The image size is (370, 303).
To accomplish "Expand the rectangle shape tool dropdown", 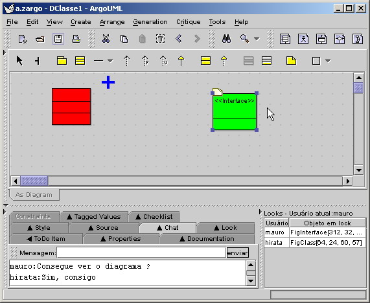I will [x=328, y=61].
